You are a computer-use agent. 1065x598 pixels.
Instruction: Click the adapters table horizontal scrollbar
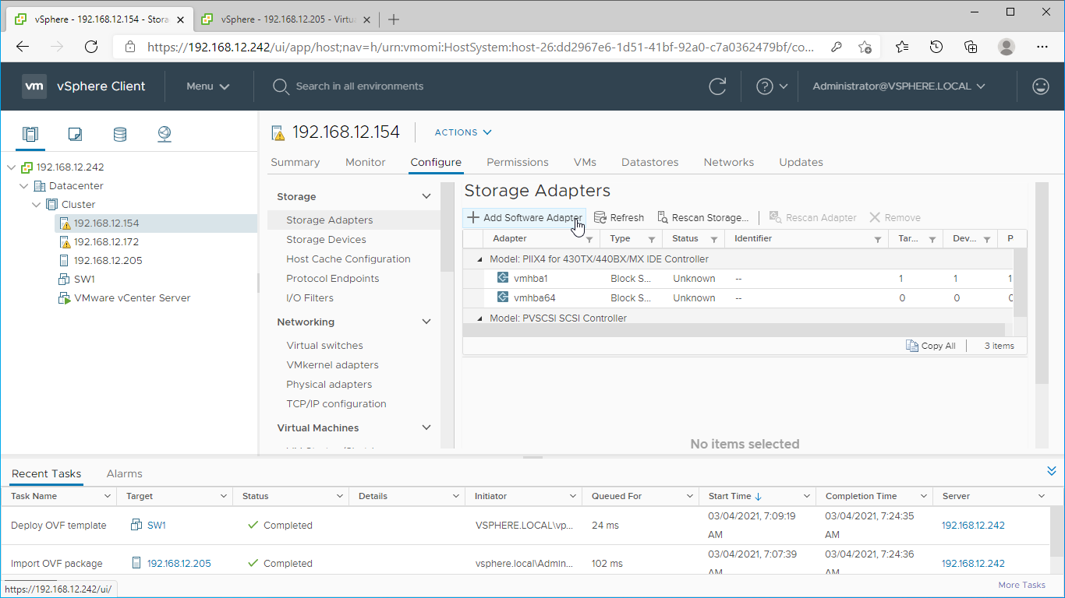734,331
